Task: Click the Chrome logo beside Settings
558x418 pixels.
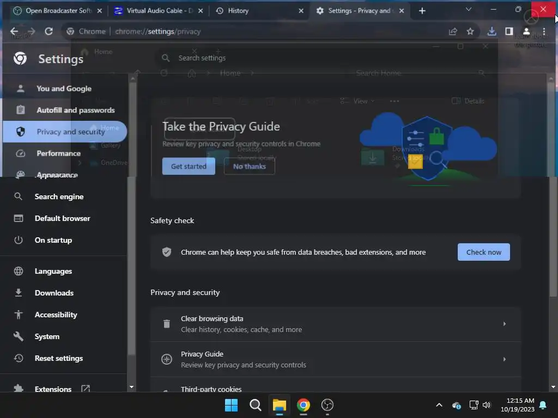Action: click(x=20, y=58)
